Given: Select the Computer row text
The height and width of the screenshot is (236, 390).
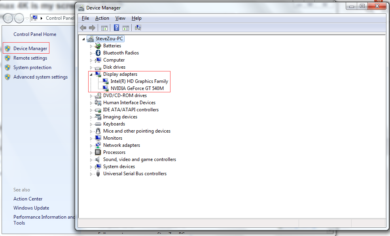Looking at the screenshot, I should 114,60.
